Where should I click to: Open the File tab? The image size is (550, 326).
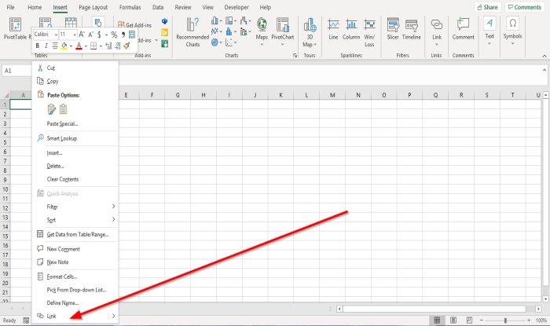tap(10, 7)
